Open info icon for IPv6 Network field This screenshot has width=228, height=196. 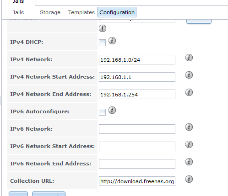click(x=189, y=127)
